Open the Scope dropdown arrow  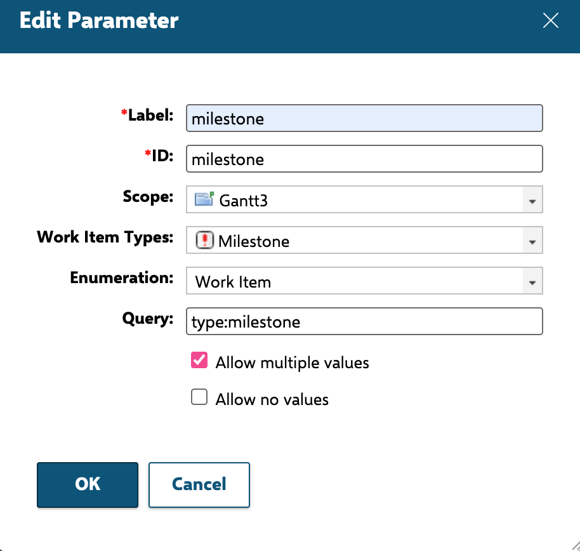pyautogui.click(x=532, y=200)
